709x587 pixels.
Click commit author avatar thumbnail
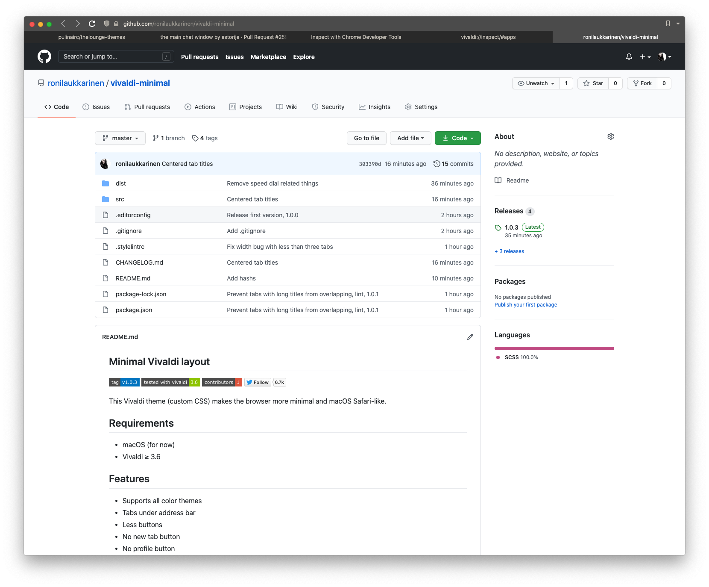tap(105, 164)
